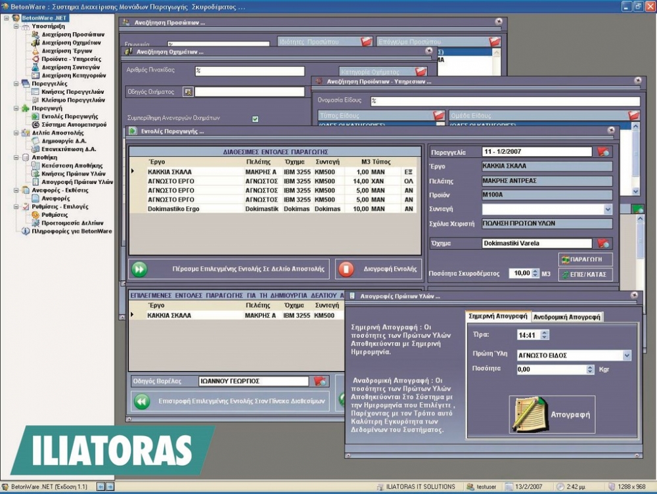Screen dimensions: 657x494
Task: Open Πληροφορίες για BetonWare item
Action: (x=72, y=231)
